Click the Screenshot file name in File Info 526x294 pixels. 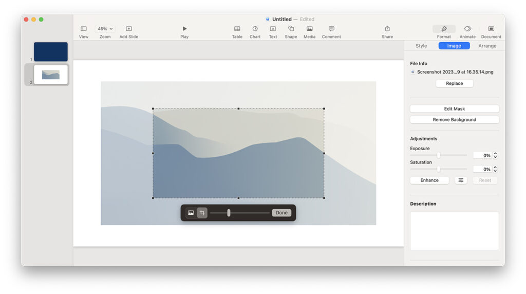tap(455, 72)
